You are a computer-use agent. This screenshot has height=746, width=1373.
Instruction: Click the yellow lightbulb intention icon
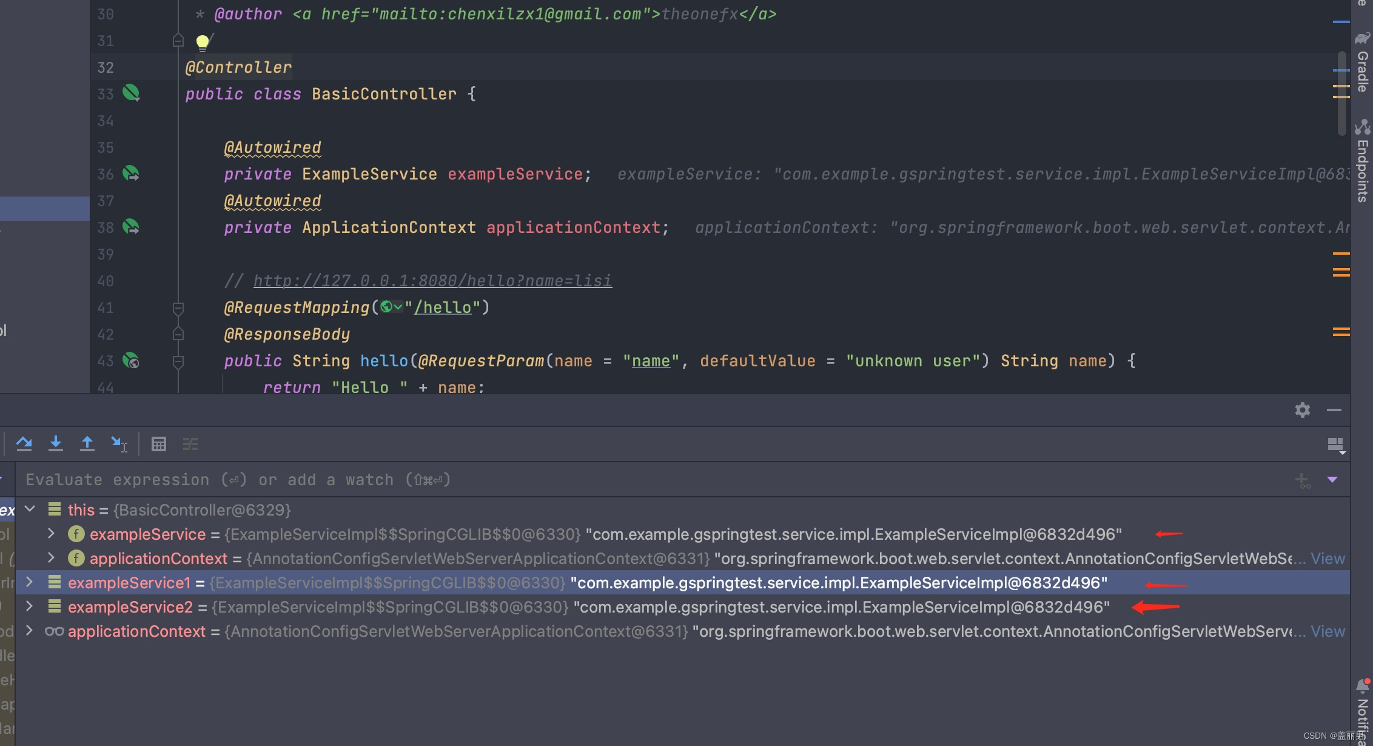(203, 41)
